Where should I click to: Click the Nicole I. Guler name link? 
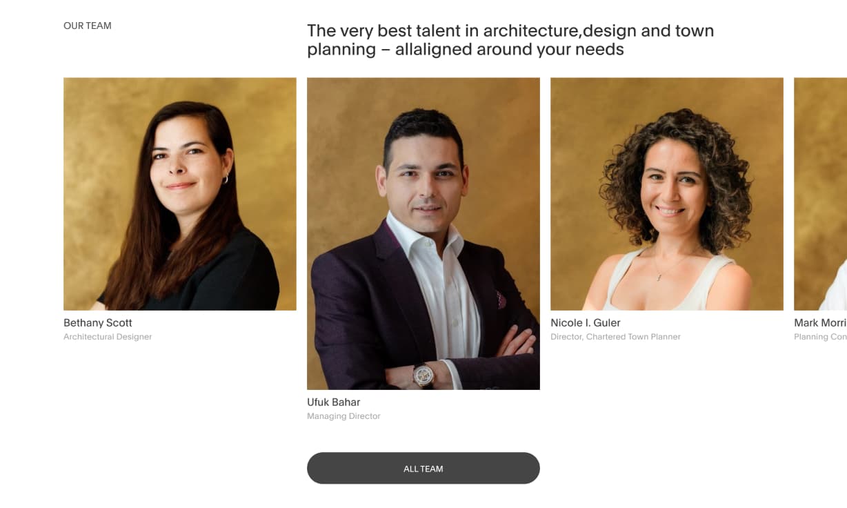point(586,322)
